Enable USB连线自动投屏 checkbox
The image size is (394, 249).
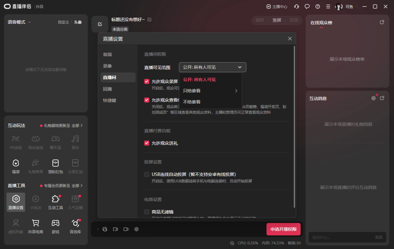click(x=147, y=174)
